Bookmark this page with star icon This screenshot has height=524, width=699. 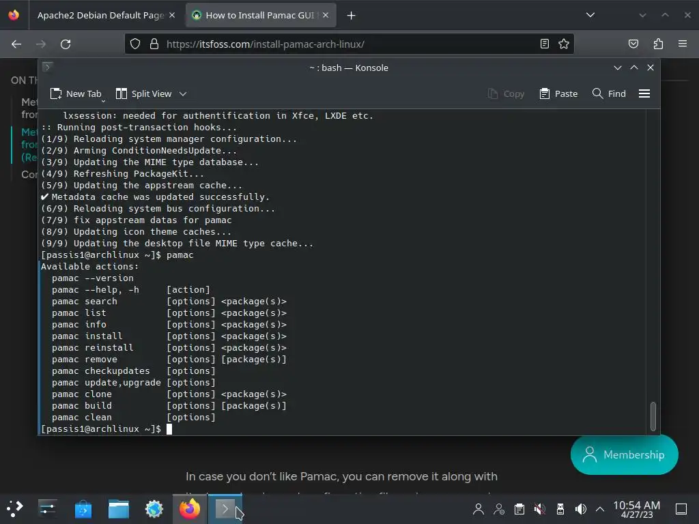(564, 44)
